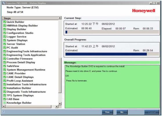Click the Steps list scroll up arrow
The image size is (162, 116).
pyautogui.click(x=60, y=18)
